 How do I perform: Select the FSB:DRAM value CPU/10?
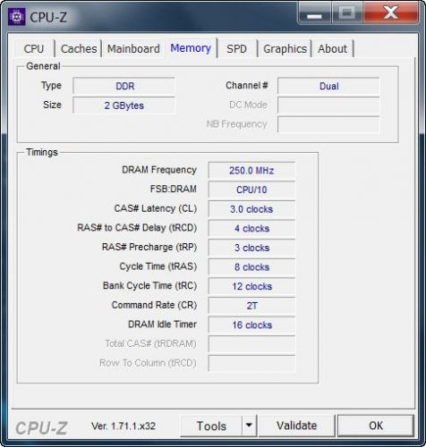coord(251,190)
